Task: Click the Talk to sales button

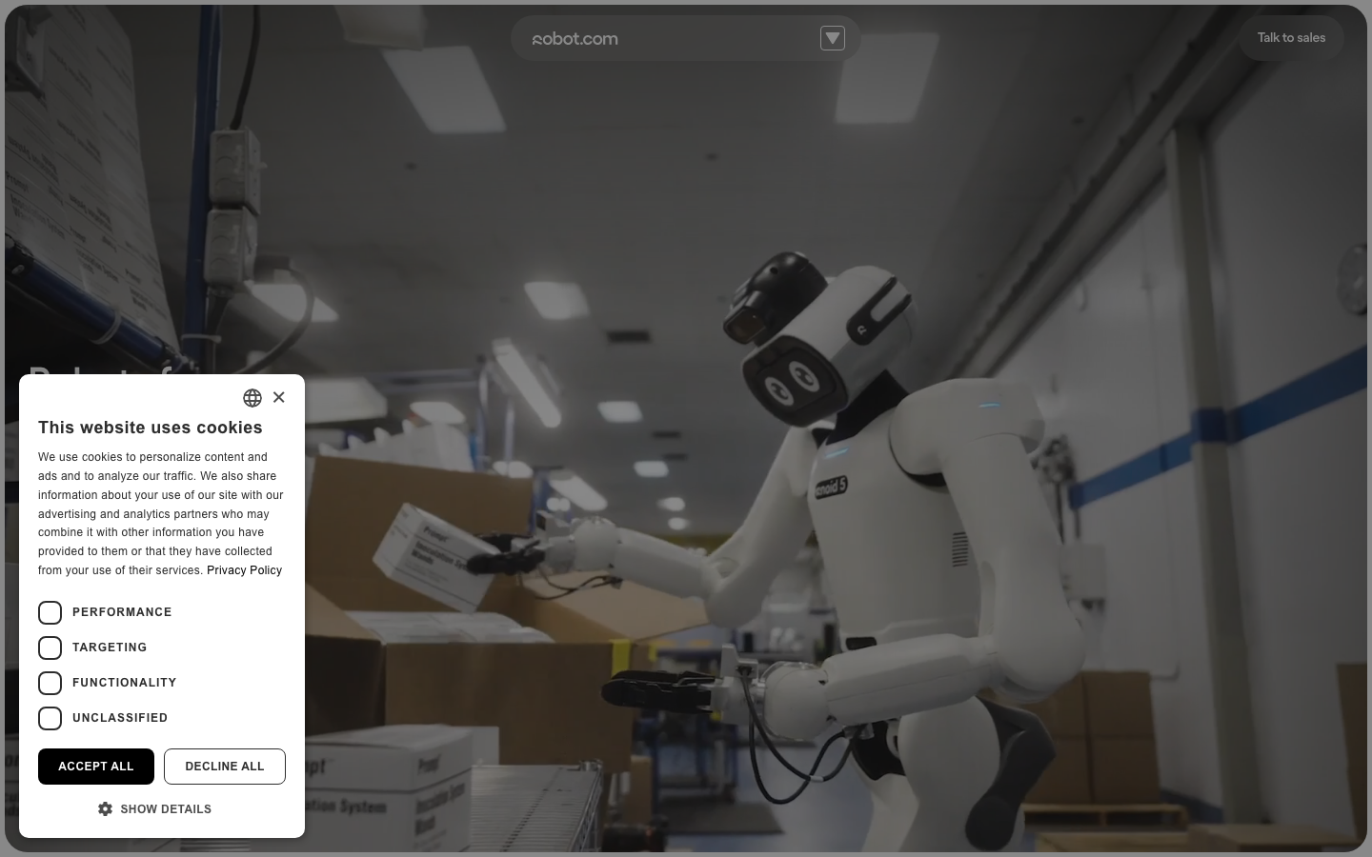Action: 1291,38
